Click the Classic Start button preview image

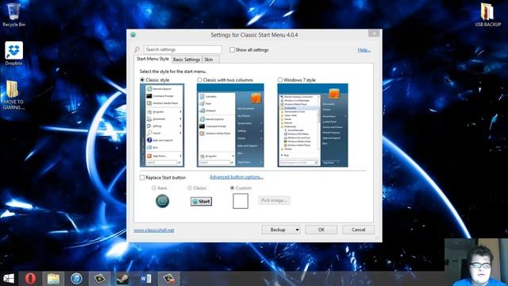pos(201,201)
